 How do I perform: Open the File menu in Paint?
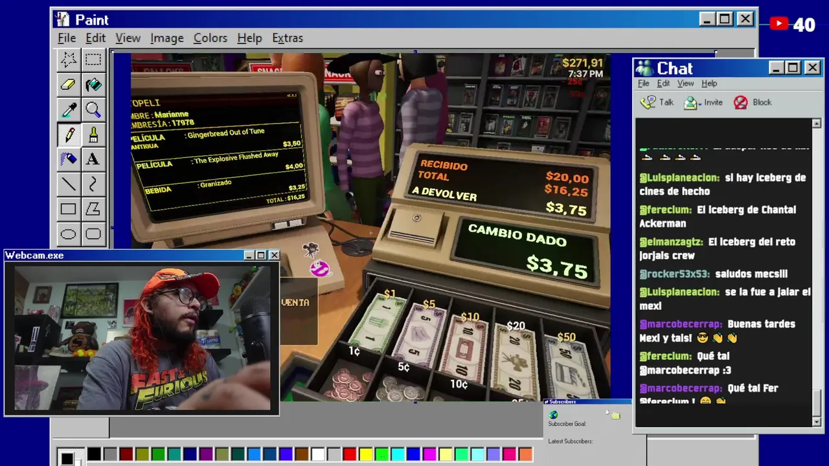click(67, 38)
